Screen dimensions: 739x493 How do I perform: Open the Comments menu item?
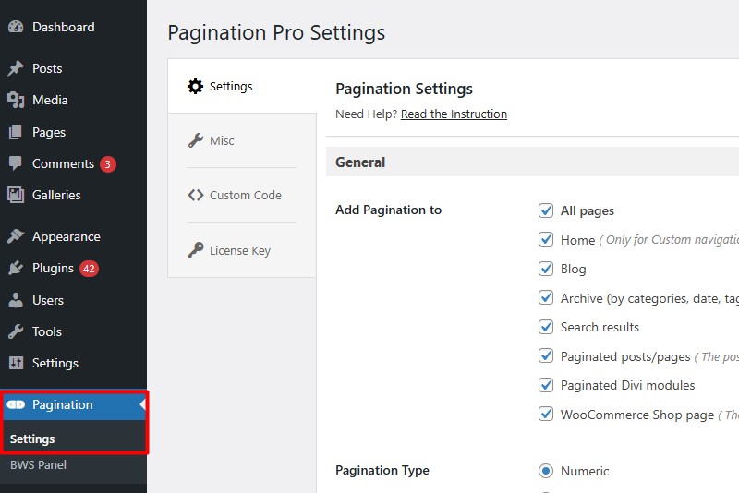(x=73, y=163)
